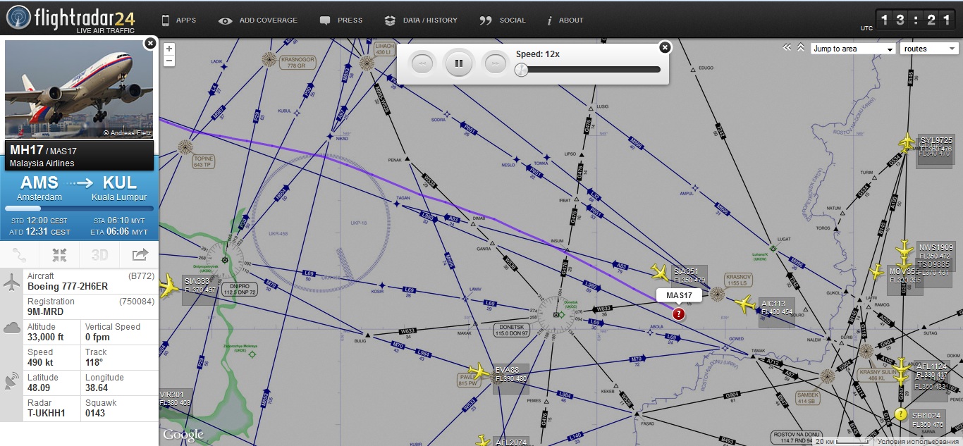Zoom out the map with minus button
Screen dimensions: 963x446
(169, 61)
